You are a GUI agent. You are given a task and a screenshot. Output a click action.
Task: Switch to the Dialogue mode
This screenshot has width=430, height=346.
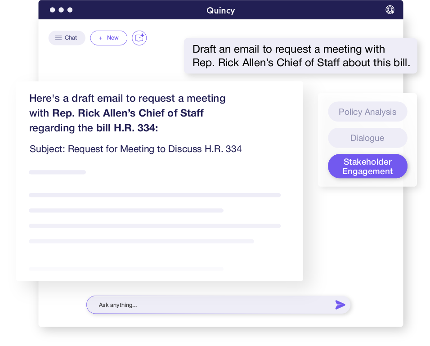pos(367,138)
